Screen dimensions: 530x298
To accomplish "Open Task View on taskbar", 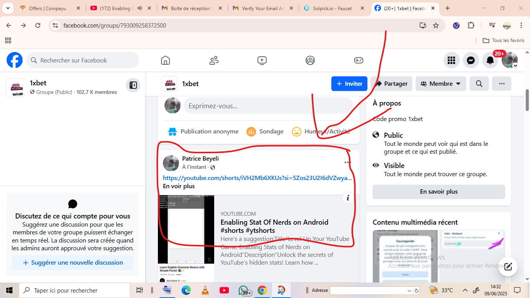I will (140, 290).
